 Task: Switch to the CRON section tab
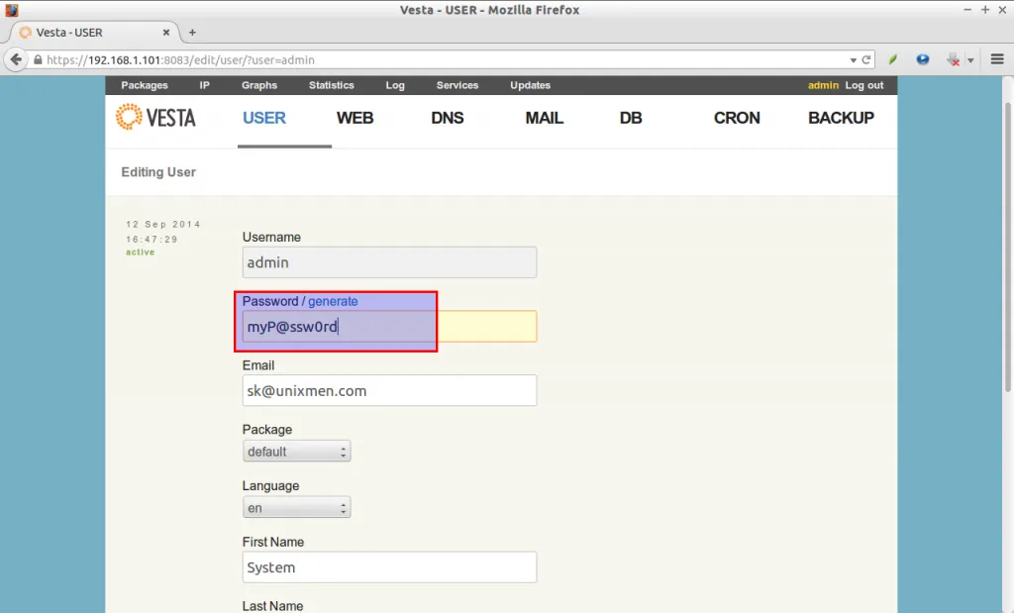737,118
